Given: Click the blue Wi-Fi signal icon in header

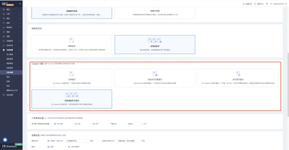Looking at the screenshot, I should pyautogui.click(x=267, y=4).
